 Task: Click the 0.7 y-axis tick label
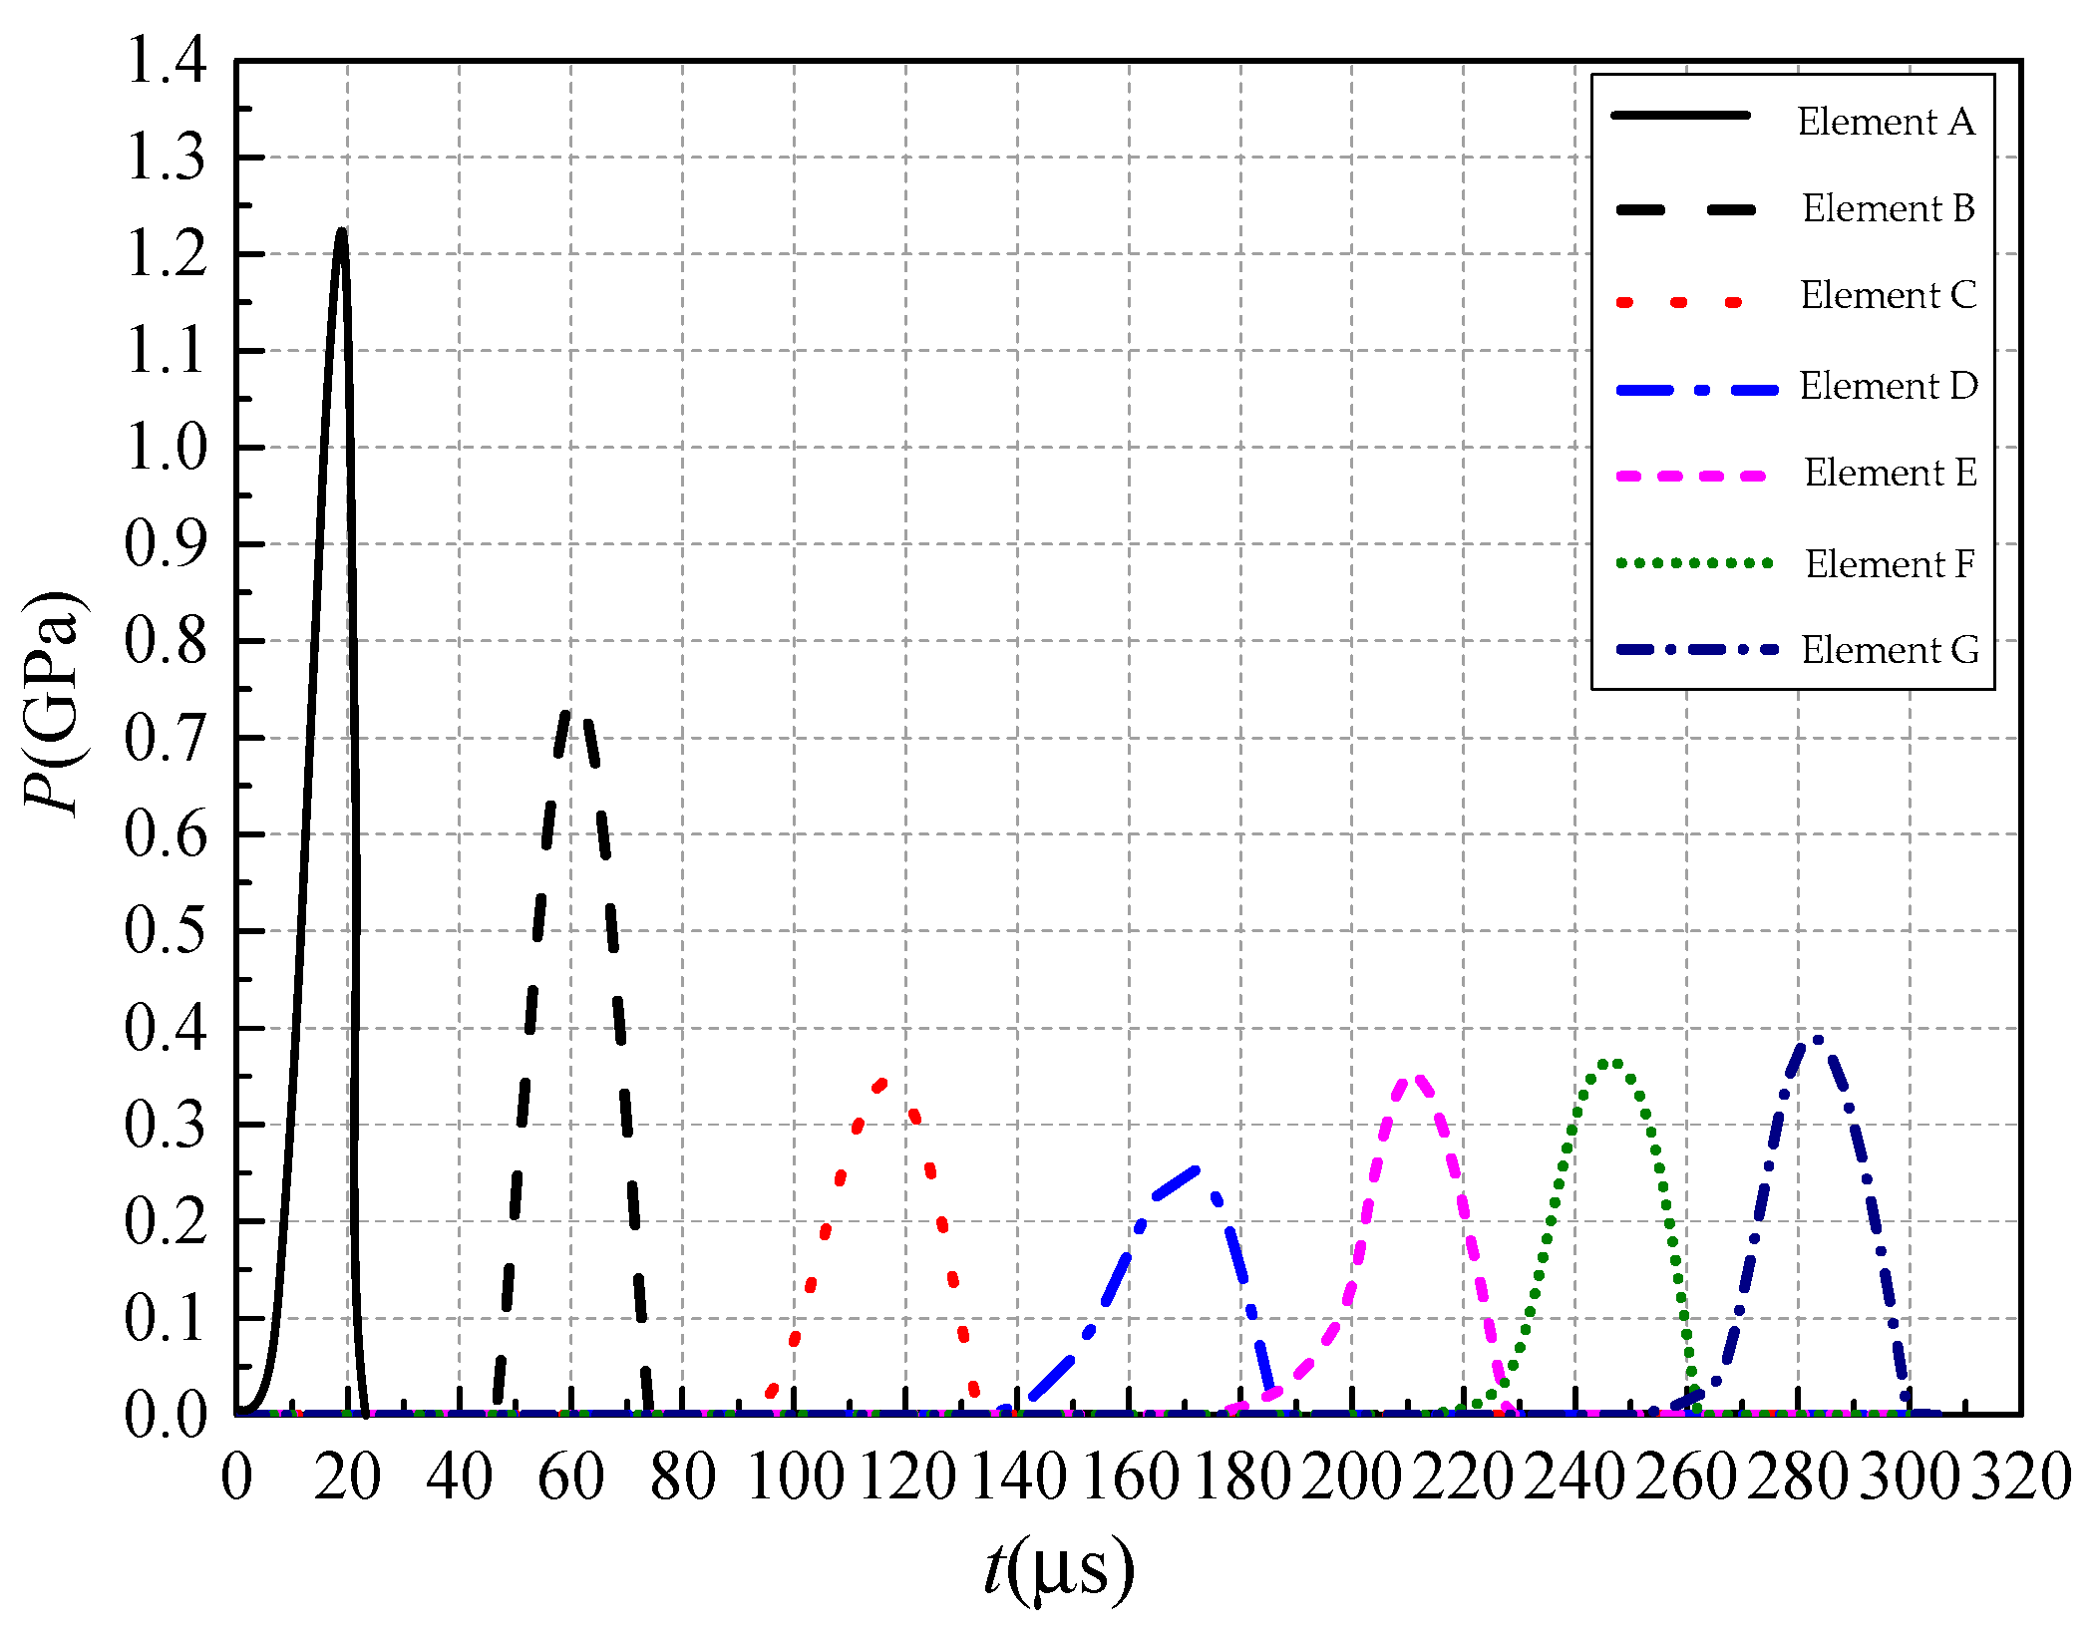(166, 739)
